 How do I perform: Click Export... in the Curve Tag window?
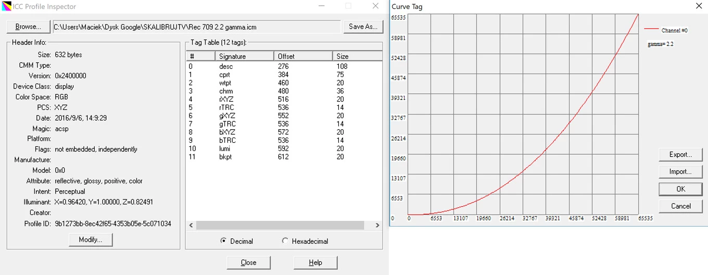(680, 155)
